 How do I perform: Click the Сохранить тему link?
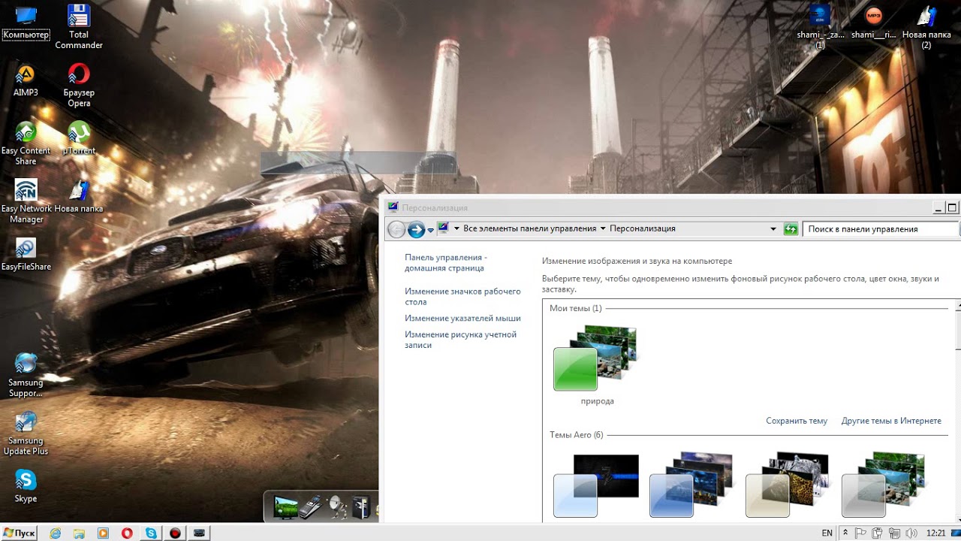tap(796, 421)
